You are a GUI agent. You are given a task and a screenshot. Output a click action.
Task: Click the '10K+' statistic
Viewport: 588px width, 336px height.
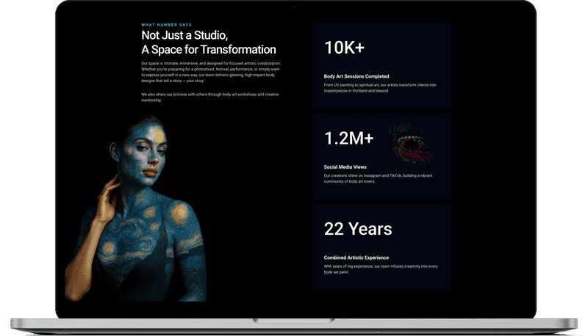344,48
